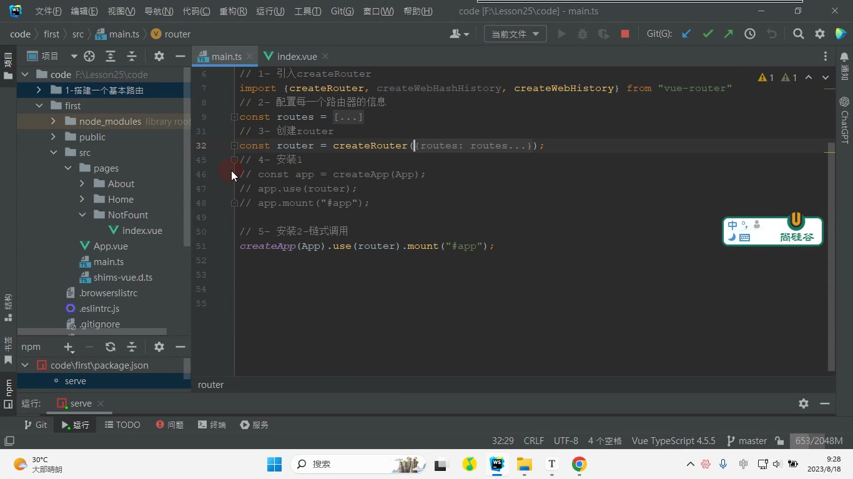Close the serve run tab
853x479 pixels.
(x=101, y=404)
